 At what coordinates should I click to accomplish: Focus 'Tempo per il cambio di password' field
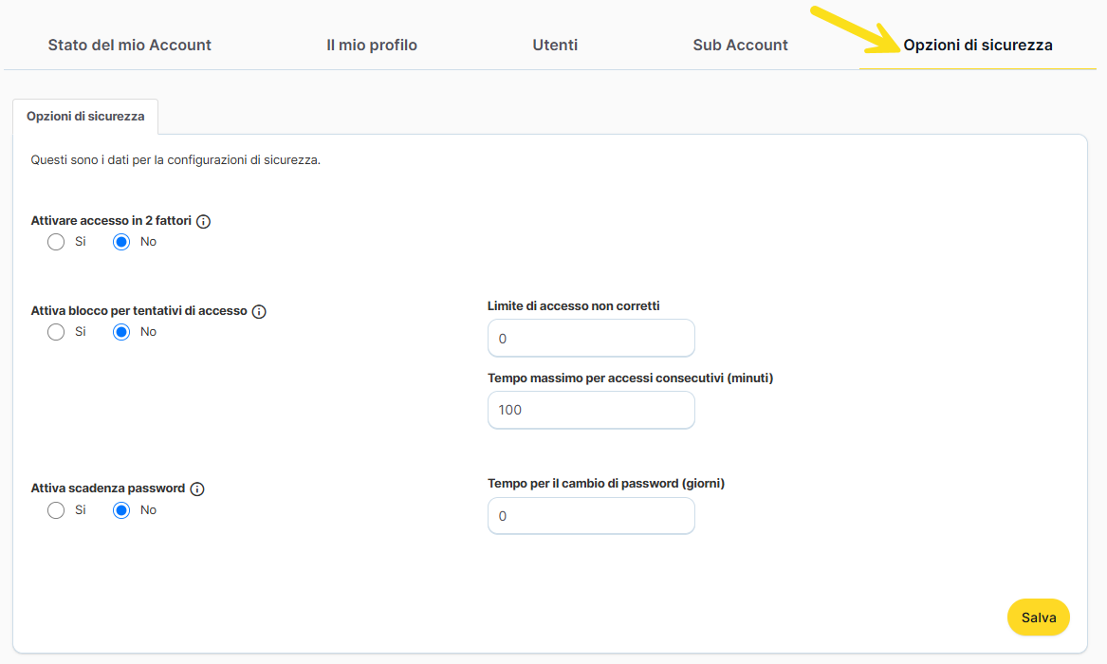pyautogui.click(x=590, y=516)
